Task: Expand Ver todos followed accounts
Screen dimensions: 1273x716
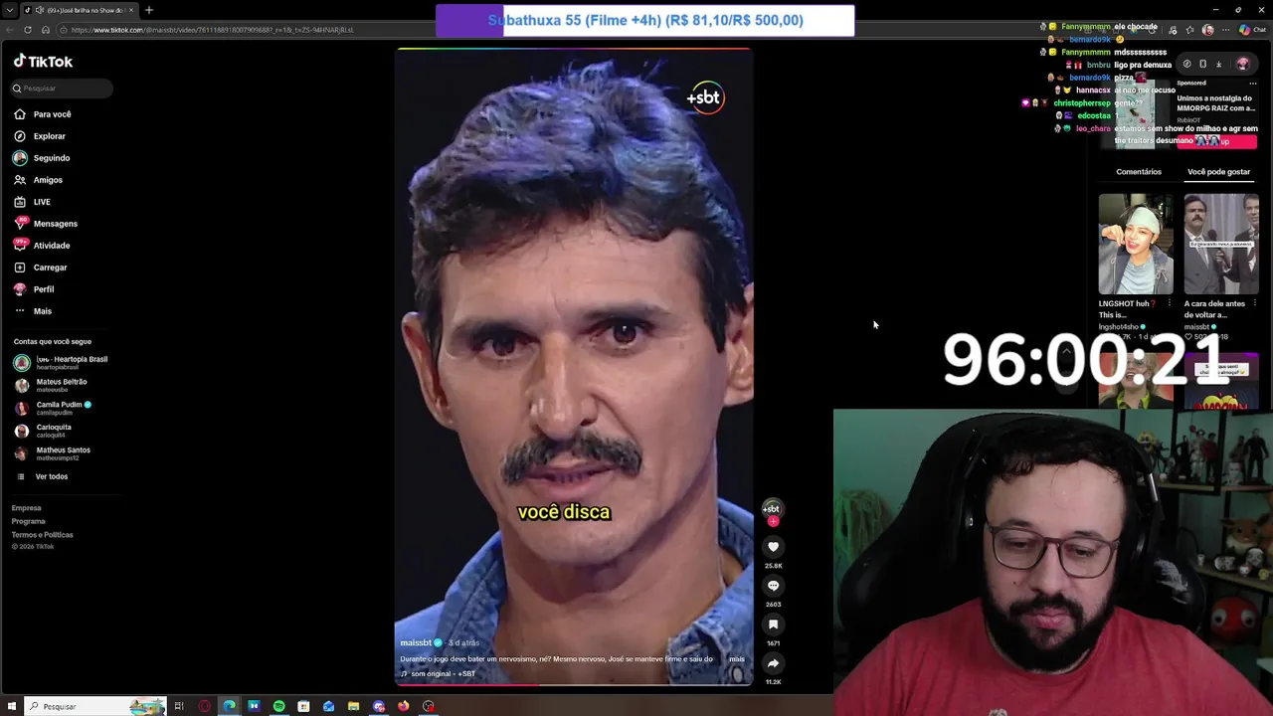Action: point(42,476)
